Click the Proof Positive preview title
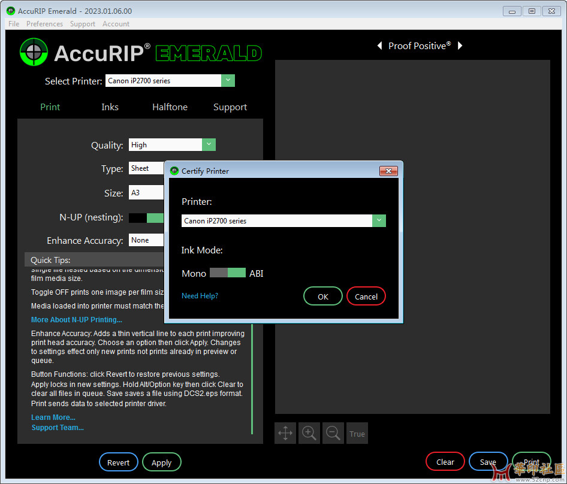Image resolution: width=567 pixels, height=484 pixels. tap(420, 46)
